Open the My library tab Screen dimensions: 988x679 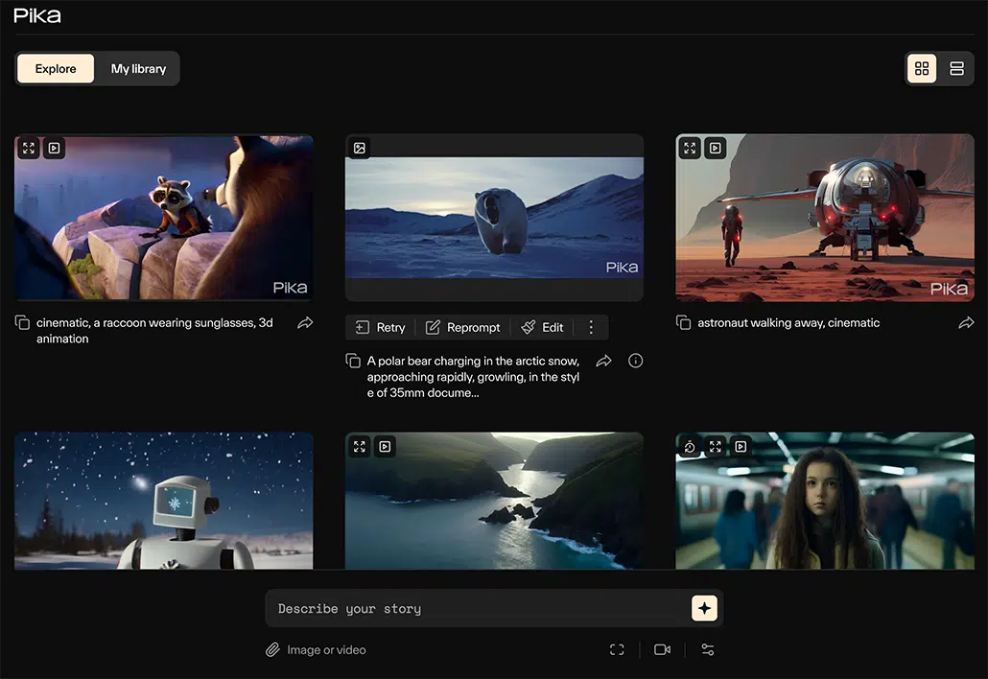click(x=139, y=68)
